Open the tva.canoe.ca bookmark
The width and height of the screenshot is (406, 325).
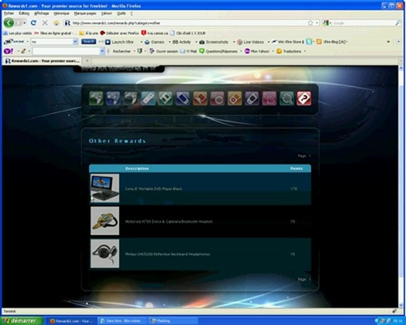click(155, 33)
